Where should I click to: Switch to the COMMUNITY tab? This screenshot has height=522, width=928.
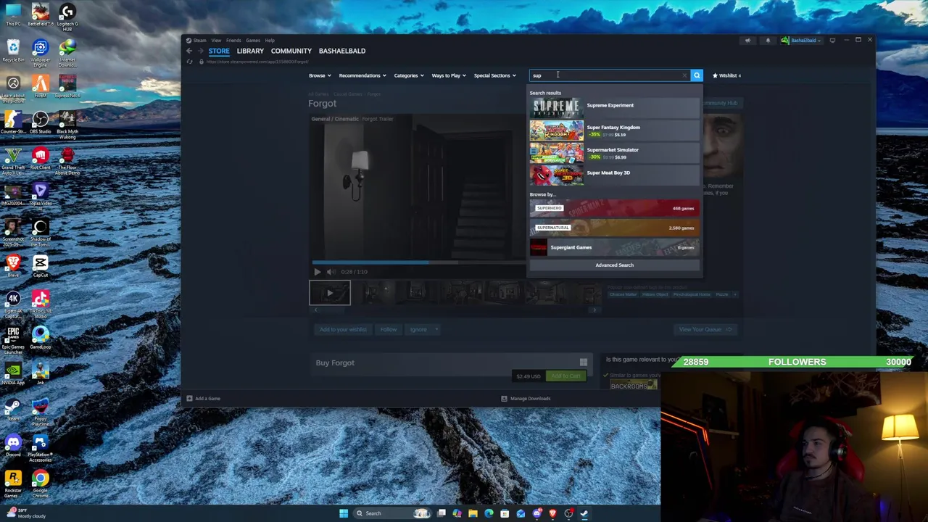click(x=291, y=51)
